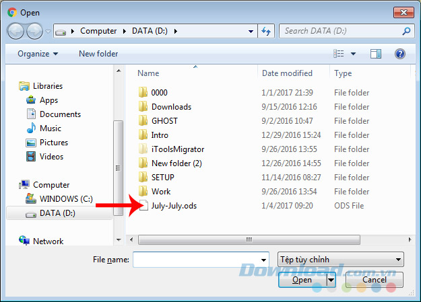Open the view options dropdown arrow
This screenshot has width=421, height=302.
354,54
